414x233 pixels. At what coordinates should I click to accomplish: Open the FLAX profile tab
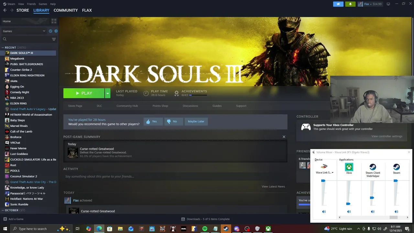tap(87, 10)
